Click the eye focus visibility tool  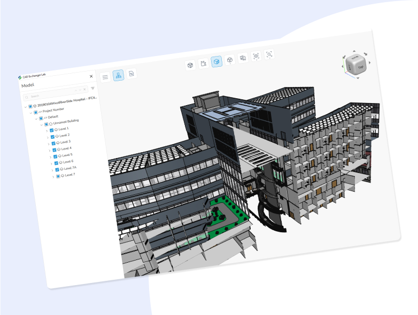(x=256, y=56)
